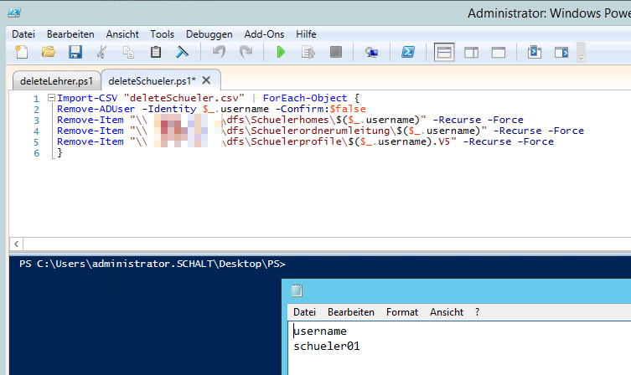Image resolution: width=631 pixels, height=375 pixels.
Task: Show script pane on top layout
Action: click(444, 53)
